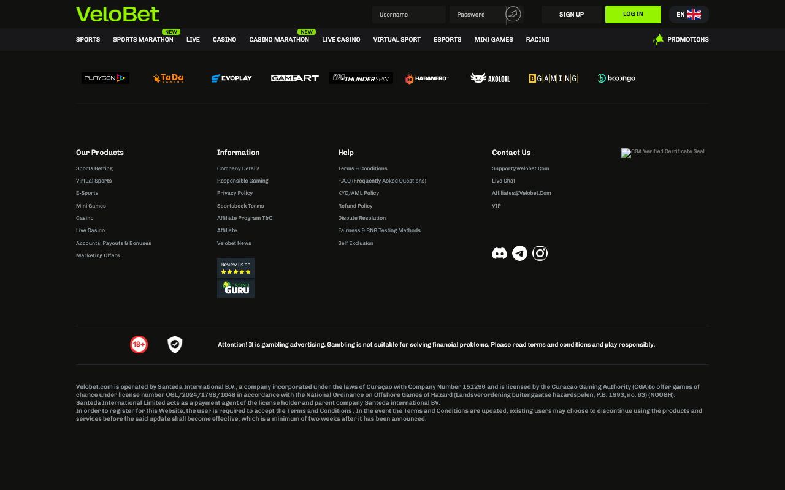Screen dimensions: 785x490
Task: Open the Casino Guru badge
Action: pyautogui.click(x=235, y=288)
